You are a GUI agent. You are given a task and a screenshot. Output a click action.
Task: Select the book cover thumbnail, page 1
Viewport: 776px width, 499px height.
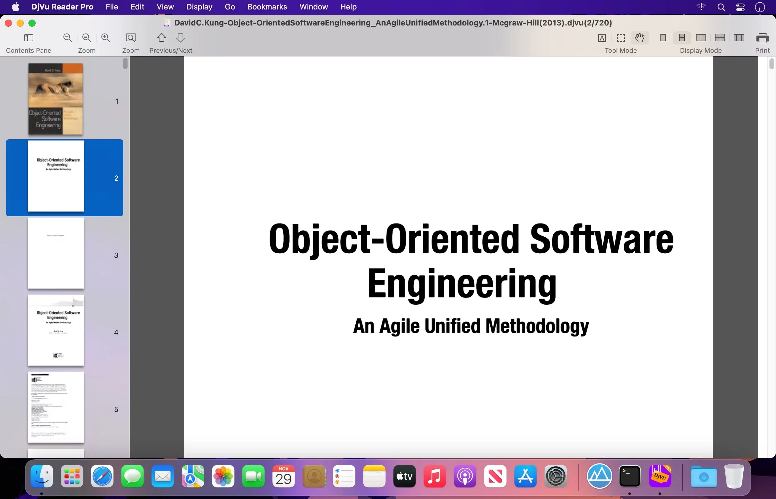pyautogui.click(x=55, y=99)
